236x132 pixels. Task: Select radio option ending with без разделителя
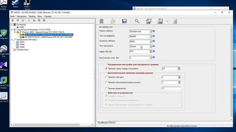(x=106, y=100)
